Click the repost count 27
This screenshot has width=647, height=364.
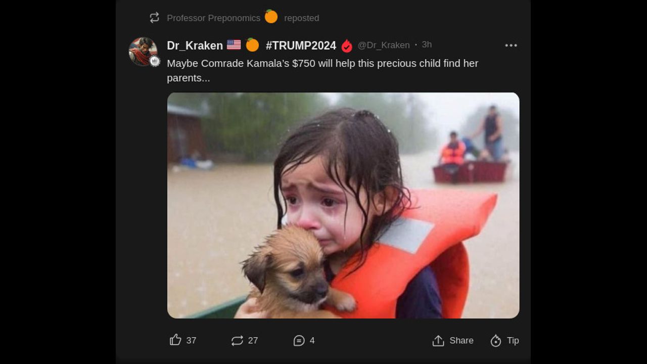(x=253, y=341)
